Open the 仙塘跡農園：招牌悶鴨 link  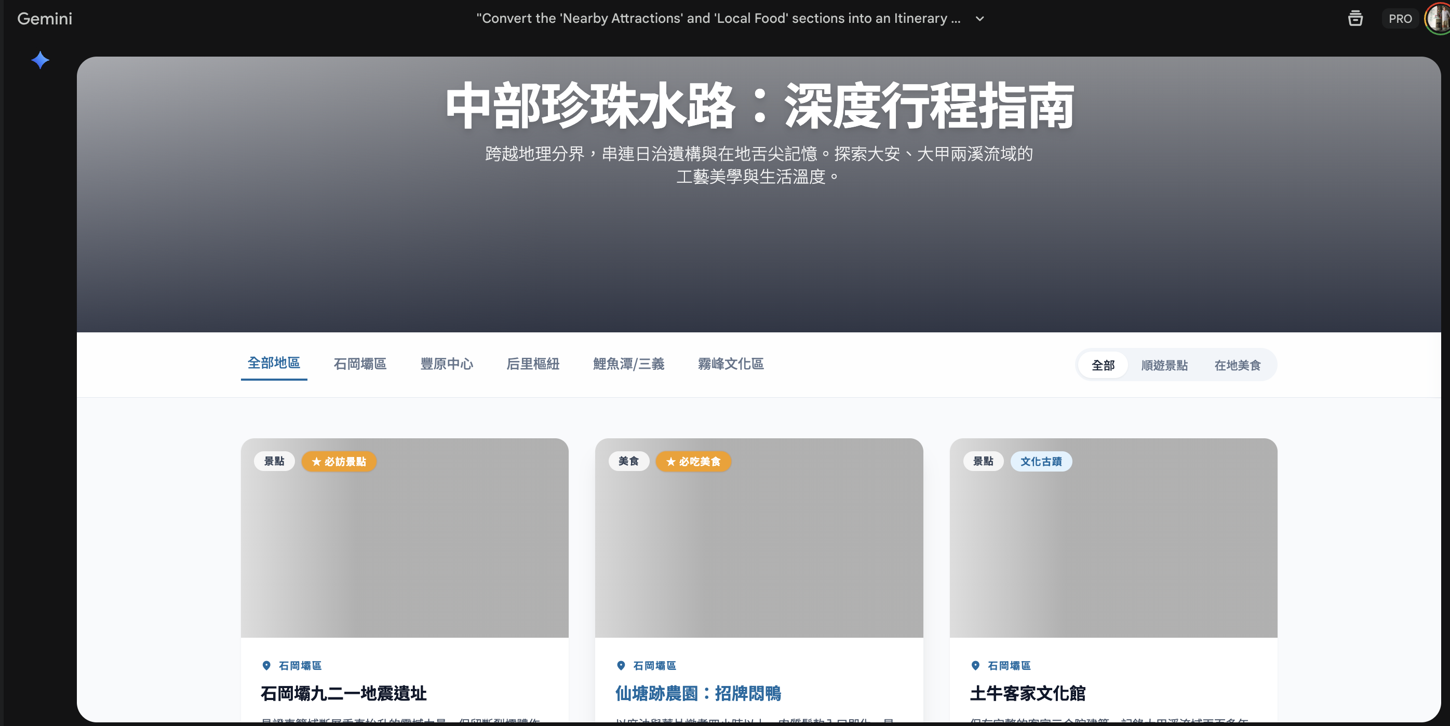point(698,693)
